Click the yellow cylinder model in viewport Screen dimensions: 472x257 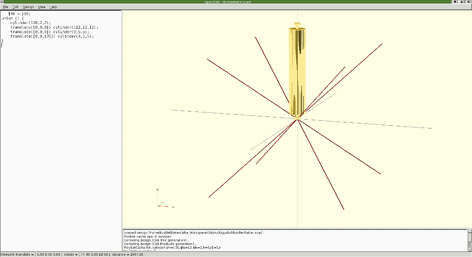tap(297, 71)
